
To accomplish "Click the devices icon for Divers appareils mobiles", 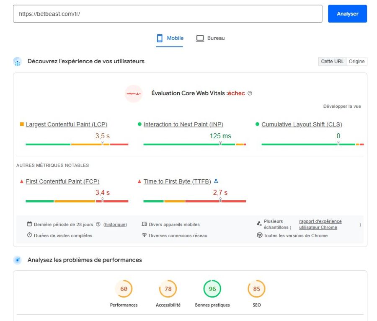I will 144,224.
